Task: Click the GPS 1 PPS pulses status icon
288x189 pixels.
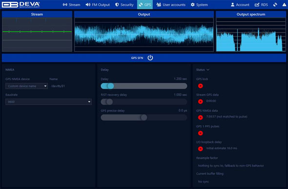Action: [x=201, y=133]
